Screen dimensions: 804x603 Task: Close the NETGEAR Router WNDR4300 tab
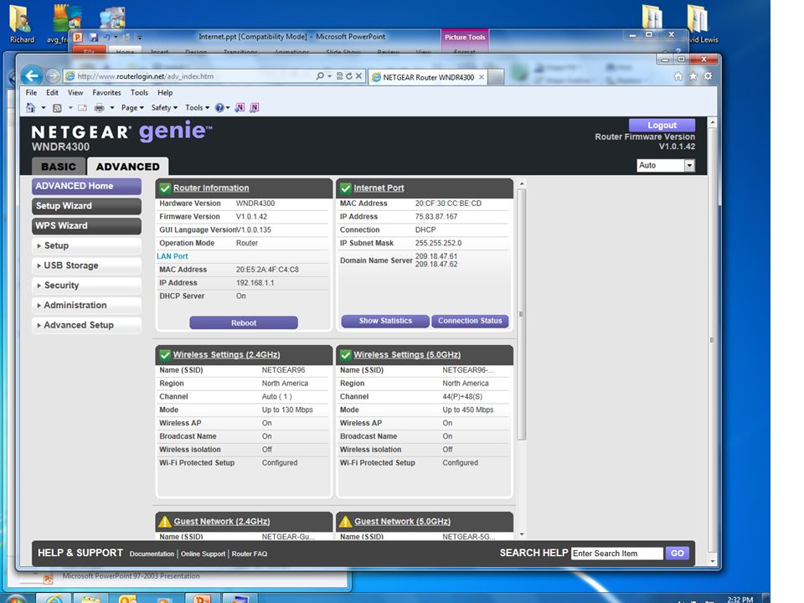click(482, 77)
